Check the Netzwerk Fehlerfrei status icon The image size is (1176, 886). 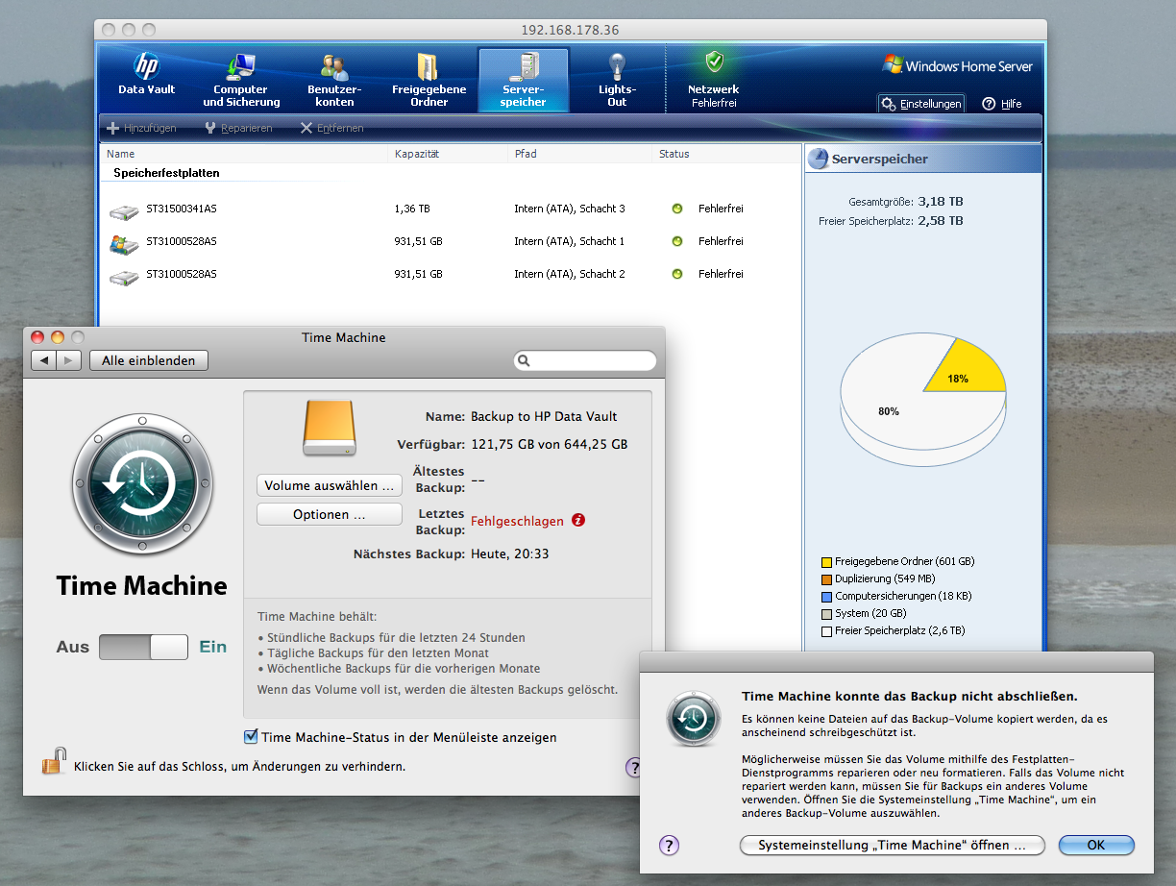tap(714, 63)
